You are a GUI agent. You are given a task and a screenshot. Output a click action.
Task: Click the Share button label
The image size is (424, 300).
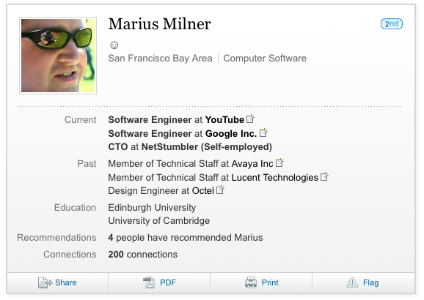coord(66,282)
